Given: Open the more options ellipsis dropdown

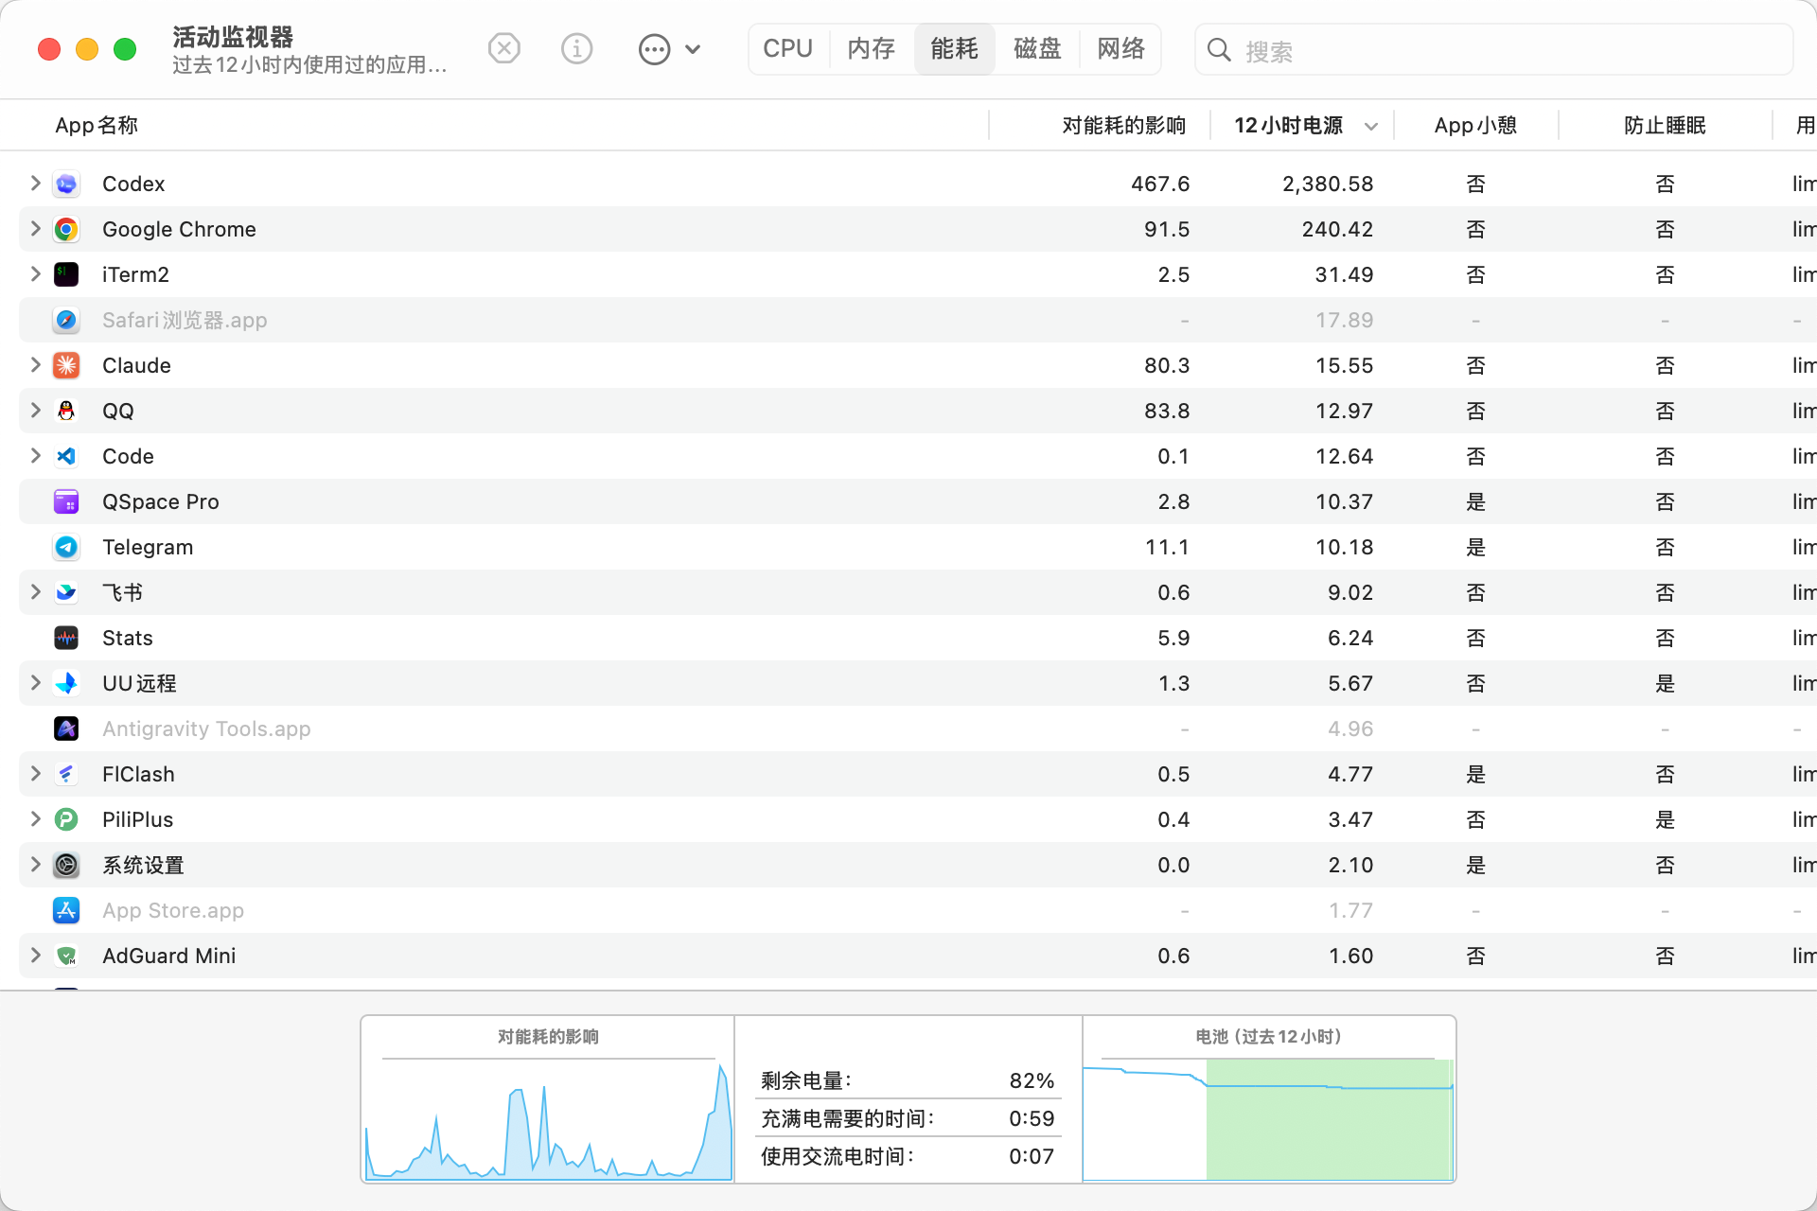Looking at the screenshot, I should 670,49.
